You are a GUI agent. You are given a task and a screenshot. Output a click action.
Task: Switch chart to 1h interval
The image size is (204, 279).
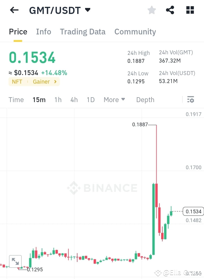pos(58,100)
